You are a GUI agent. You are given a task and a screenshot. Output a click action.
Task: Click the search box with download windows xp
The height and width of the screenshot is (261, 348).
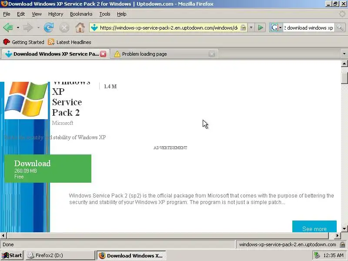[x=309, y=28]
